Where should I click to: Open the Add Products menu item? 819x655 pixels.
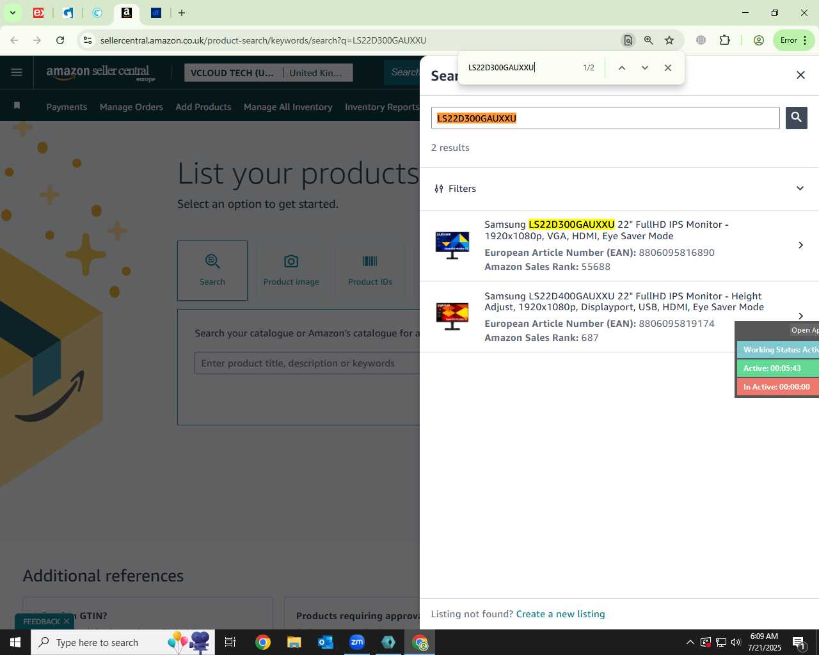pyautogui.click(x=203, y=107)
